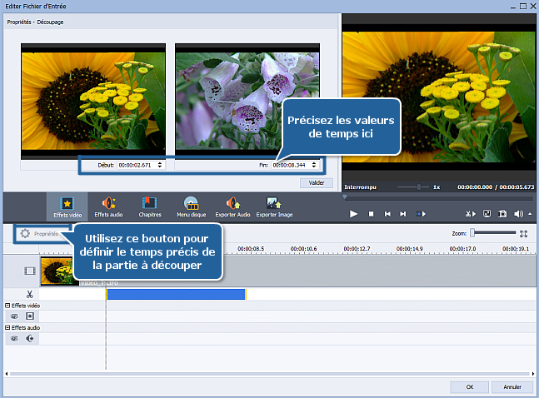Click the Exporter Image icon
This screenshot has width=539, height=398.
click(273, 206)
